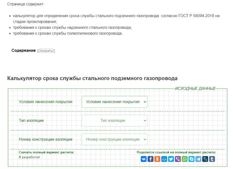This screenshot has width=233, height=169.
Task: Post the link to Tumblr
Action: click(212, 159)
